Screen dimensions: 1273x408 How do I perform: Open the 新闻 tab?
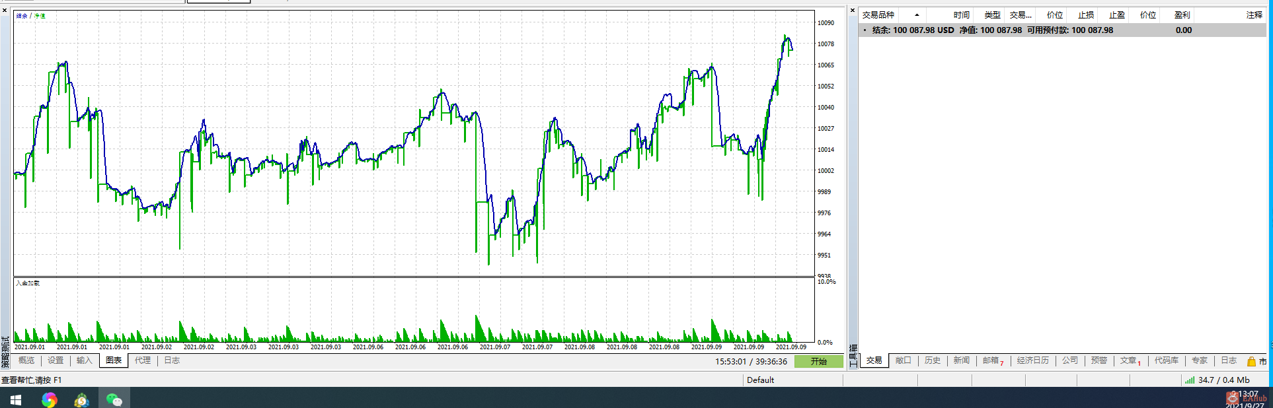[962, 360]
